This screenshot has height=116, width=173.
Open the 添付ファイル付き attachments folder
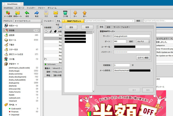(x=22, y=54)
